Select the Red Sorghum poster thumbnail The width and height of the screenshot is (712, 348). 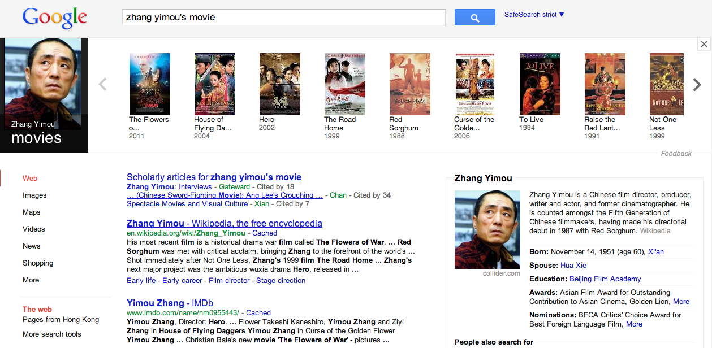[x=410, y=84]
